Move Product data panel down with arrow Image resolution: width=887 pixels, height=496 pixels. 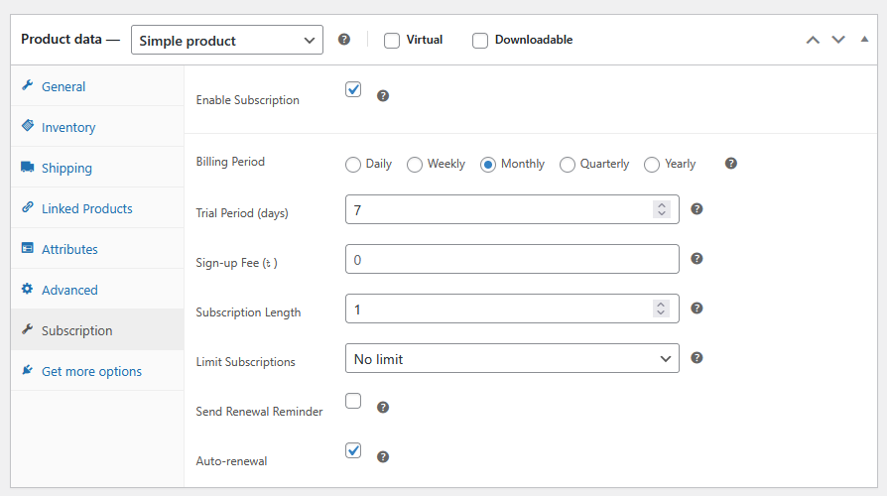(838, 40)
